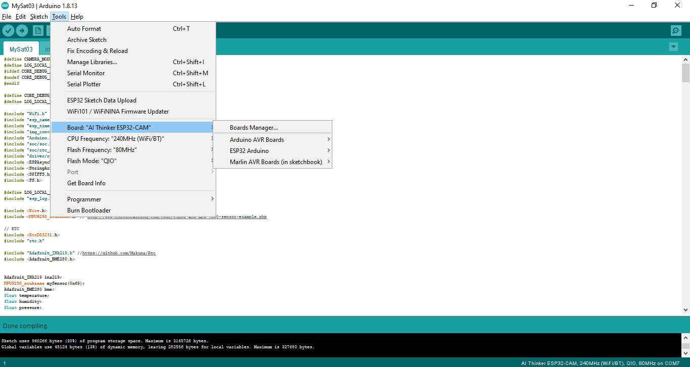Switch to the MySat03 tab

pos(21,49)
